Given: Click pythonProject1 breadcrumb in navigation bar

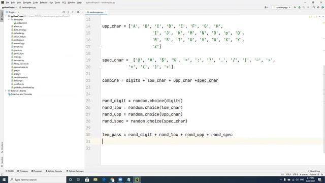Looking at the screenshot, I should (9, 7).
